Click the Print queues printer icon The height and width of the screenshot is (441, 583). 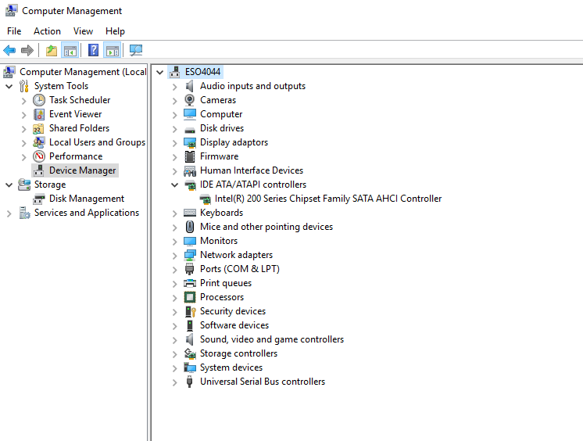190,283
